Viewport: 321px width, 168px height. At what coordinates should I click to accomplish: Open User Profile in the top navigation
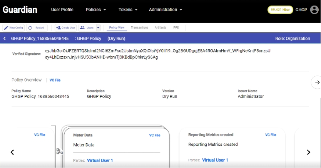[62, 10]
